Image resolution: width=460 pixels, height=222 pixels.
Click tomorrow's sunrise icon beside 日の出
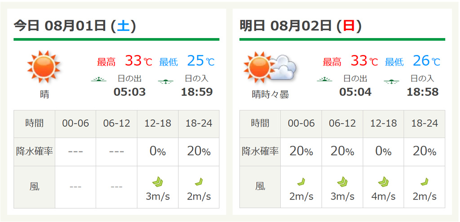(324, 80)
